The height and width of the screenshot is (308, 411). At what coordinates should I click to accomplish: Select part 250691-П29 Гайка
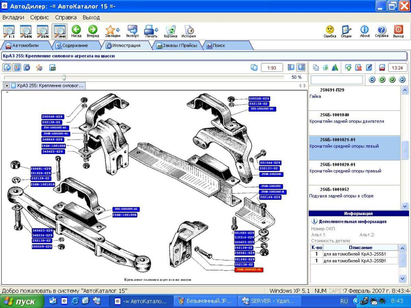click(354, 98)
